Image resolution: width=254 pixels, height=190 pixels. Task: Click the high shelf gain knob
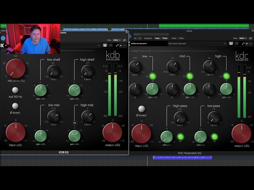coord(75,90)
